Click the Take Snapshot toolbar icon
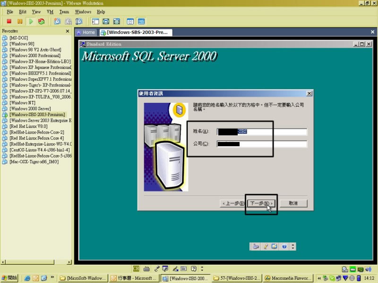The width and height of the screenshot is (378, 283). pyautogui.click(x=57, y=21)
